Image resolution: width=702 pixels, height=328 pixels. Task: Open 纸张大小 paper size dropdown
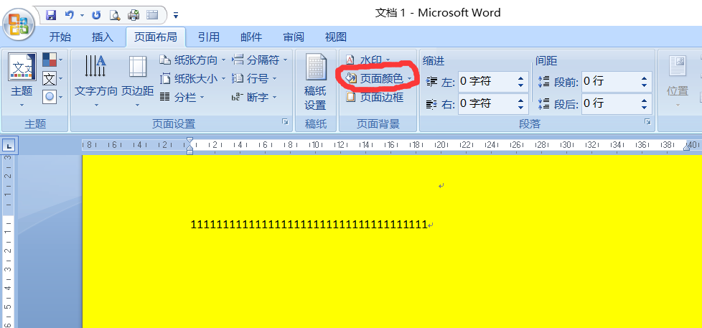click(193, 79)
